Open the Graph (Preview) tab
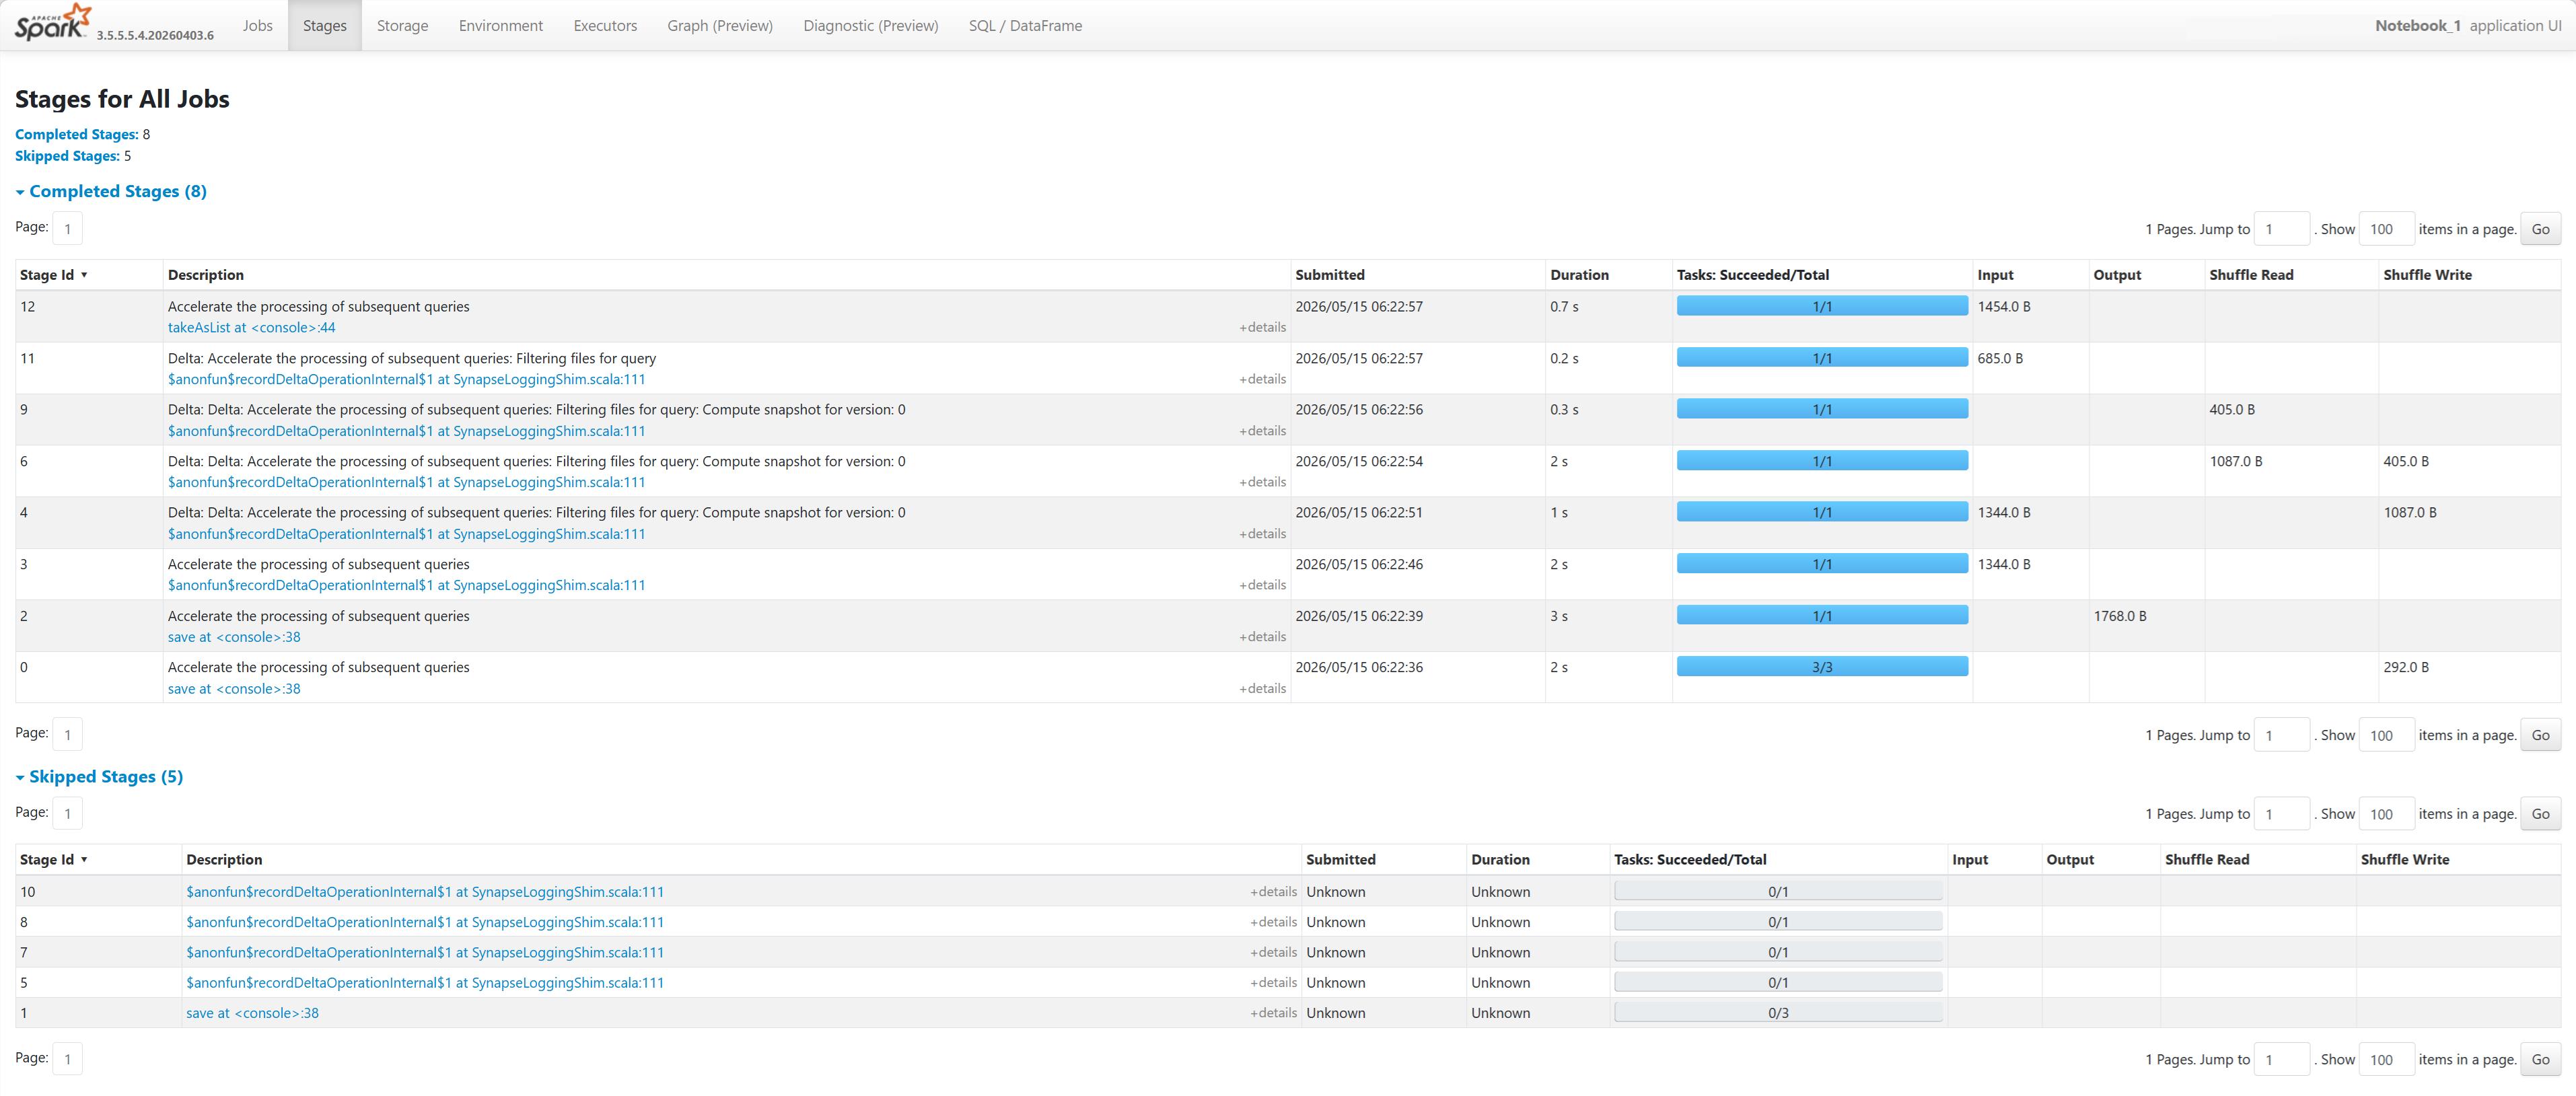The image size is (2576, 1096). click(720, 25)
